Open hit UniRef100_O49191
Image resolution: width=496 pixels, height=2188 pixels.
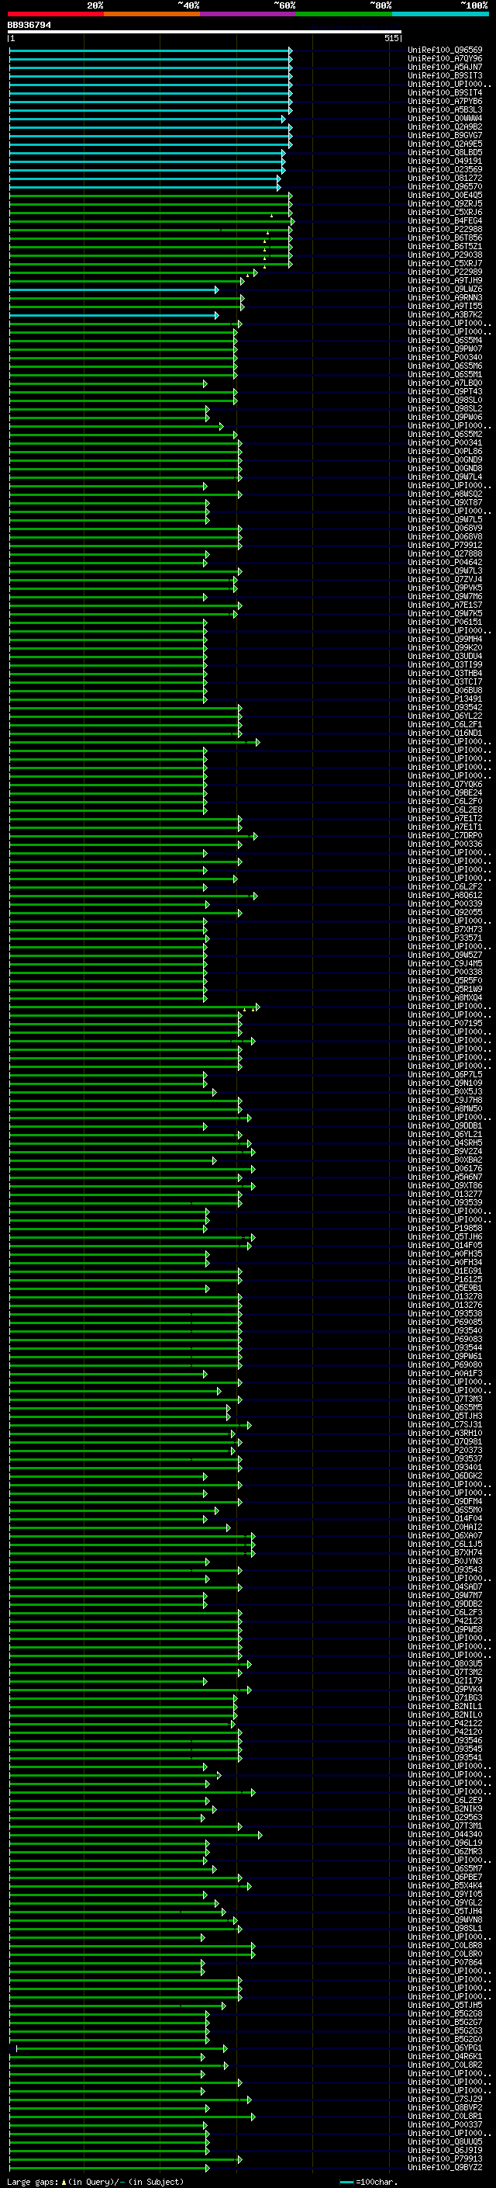click(445, 161)
